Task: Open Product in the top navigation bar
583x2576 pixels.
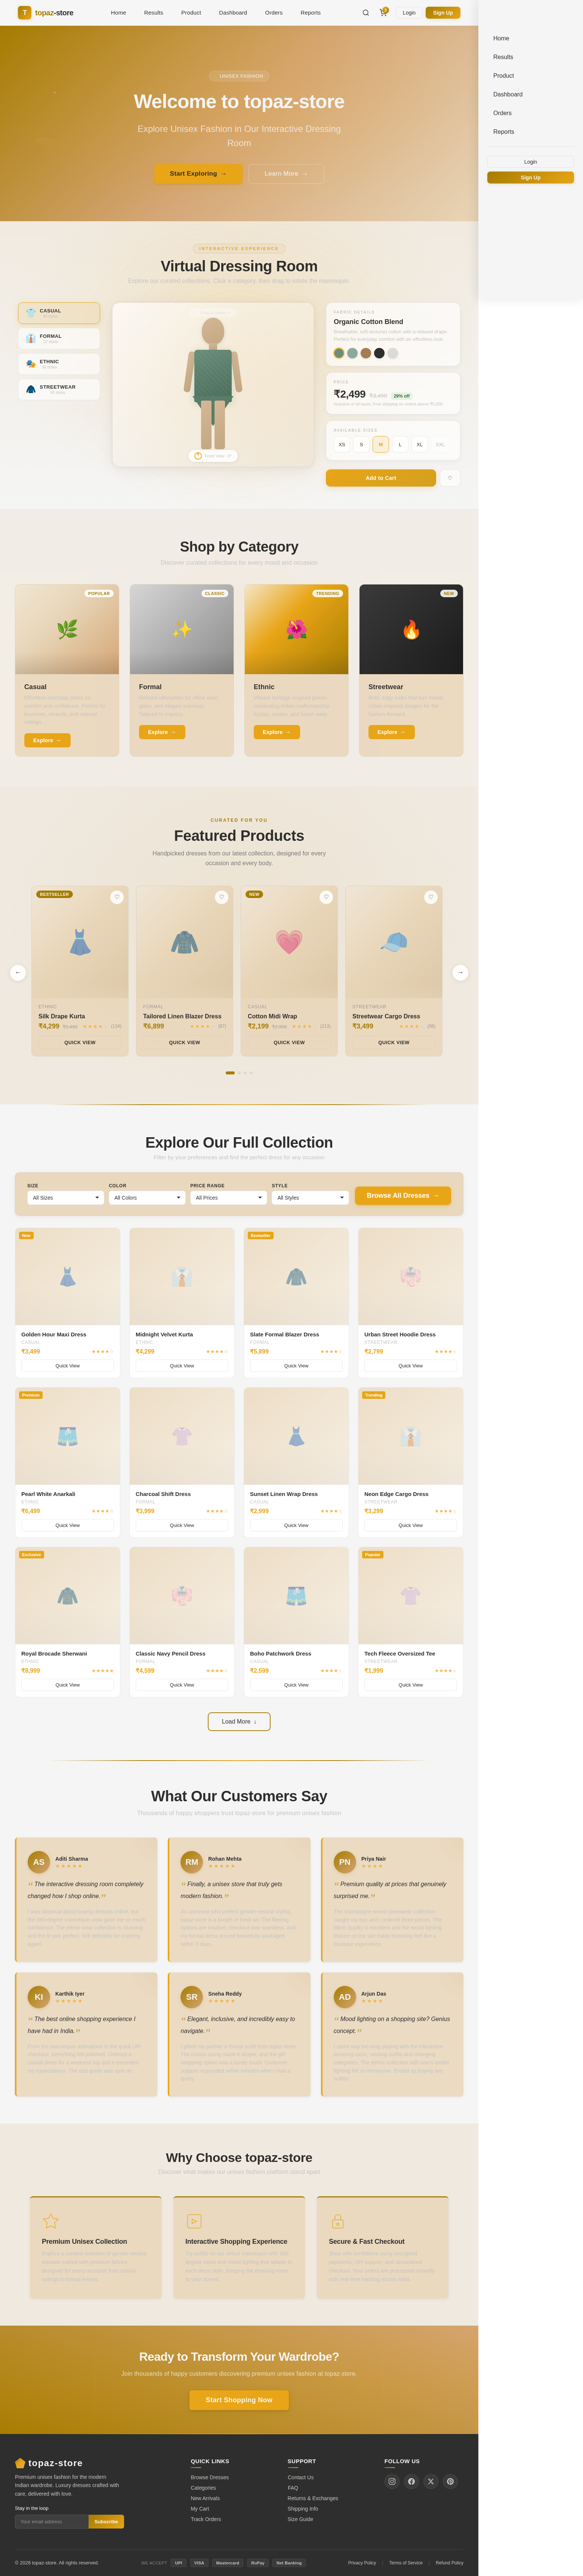Action: pos(191,13)
